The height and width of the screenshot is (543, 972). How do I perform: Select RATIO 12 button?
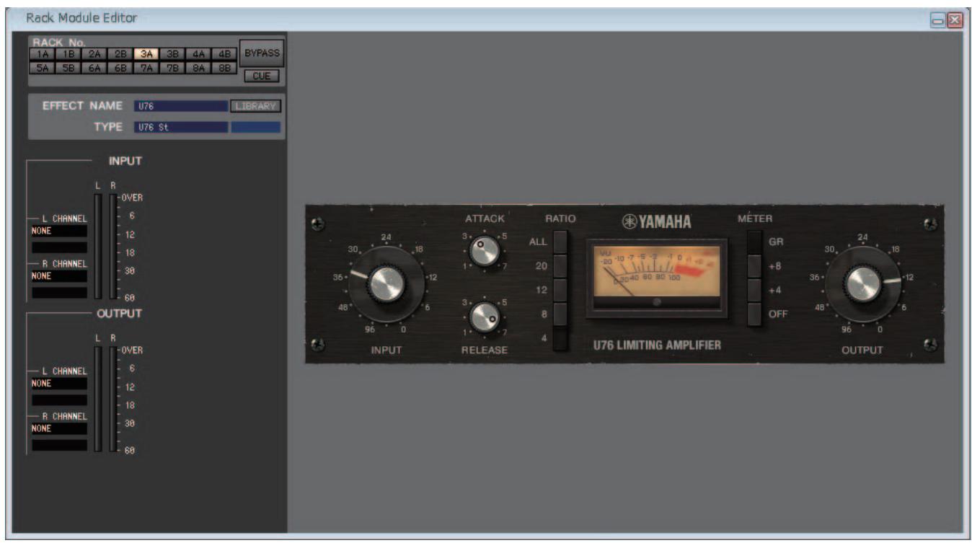click(x=560, y=290)
